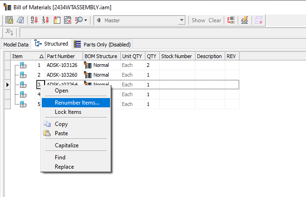Click the part icon in item 2 row
The image size is (306, 197).
pyautogui.click(x=23, y=75)
